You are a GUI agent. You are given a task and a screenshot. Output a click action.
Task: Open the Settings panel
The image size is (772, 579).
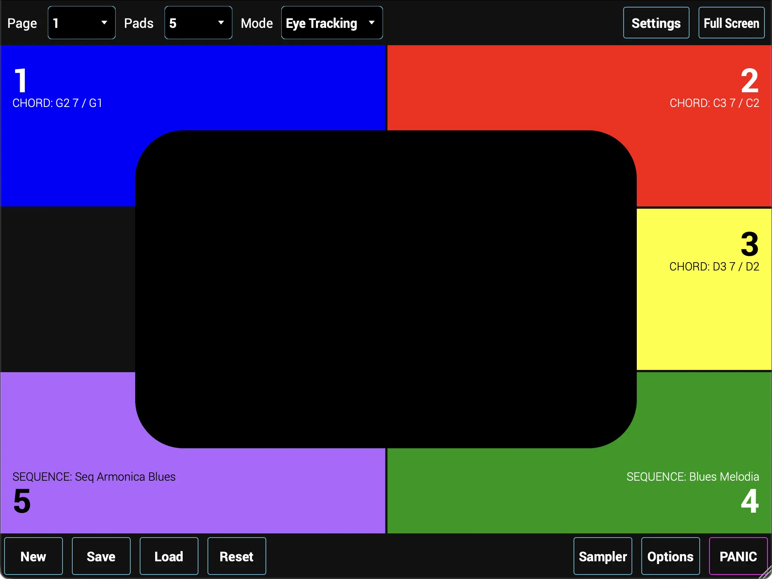(655, 22)
